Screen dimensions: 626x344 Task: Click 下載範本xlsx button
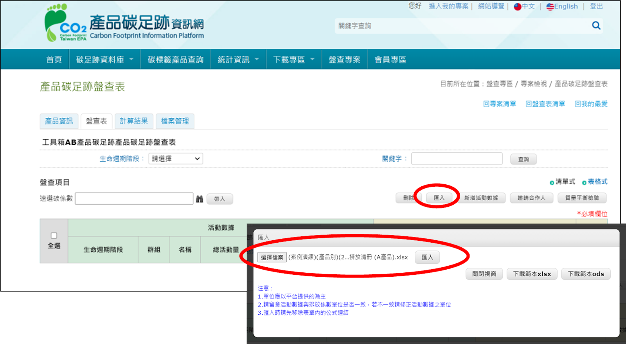click(532, 274)
